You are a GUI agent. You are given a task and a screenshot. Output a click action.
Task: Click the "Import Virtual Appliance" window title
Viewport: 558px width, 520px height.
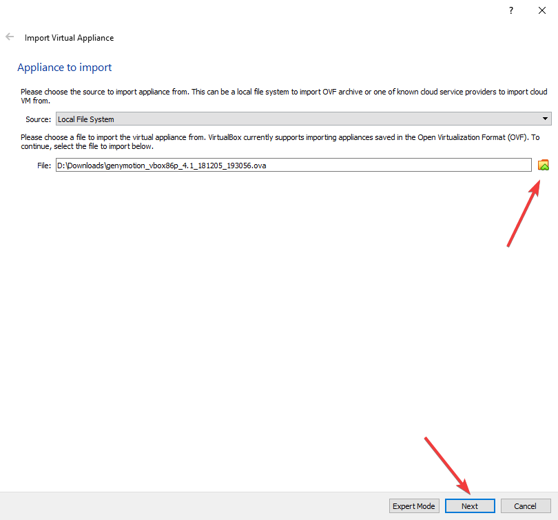coord(69,38)
